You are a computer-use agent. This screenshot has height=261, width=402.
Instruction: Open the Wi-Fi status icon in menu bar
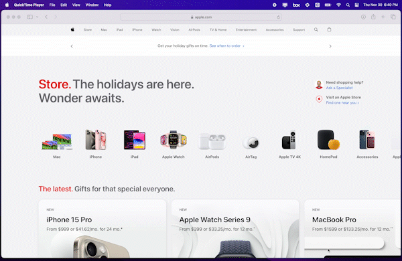pos(338,5)
